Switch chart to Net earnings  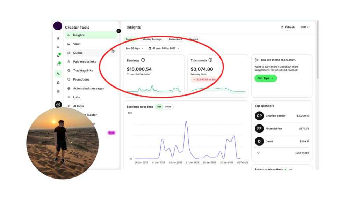point(159,107)
